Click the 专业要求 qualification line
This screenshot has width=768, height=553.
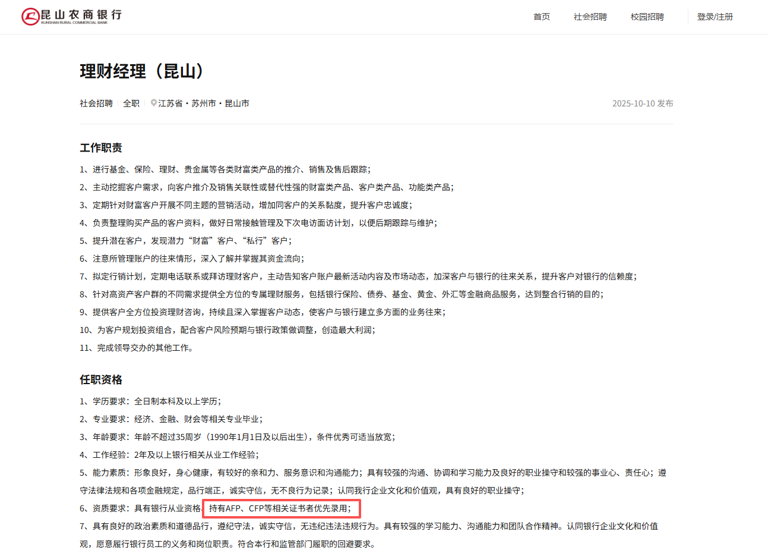click(x=171, y=419)
